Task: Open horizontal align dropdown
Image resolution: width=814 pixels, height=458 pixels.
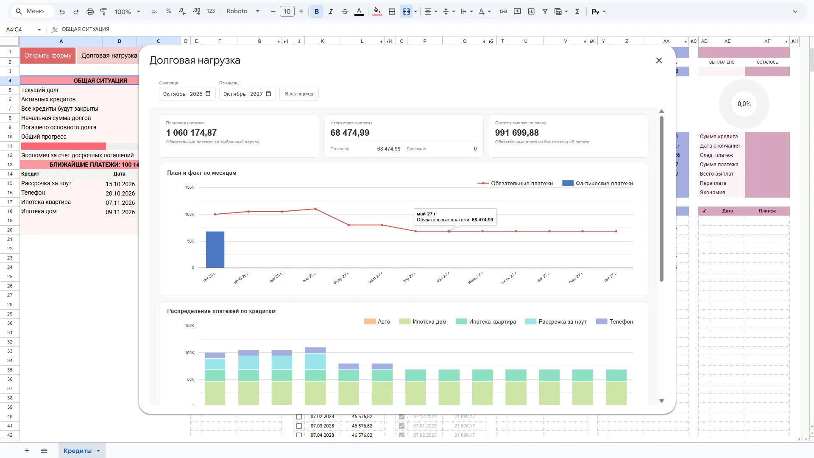Action: (x=431, y=11)
